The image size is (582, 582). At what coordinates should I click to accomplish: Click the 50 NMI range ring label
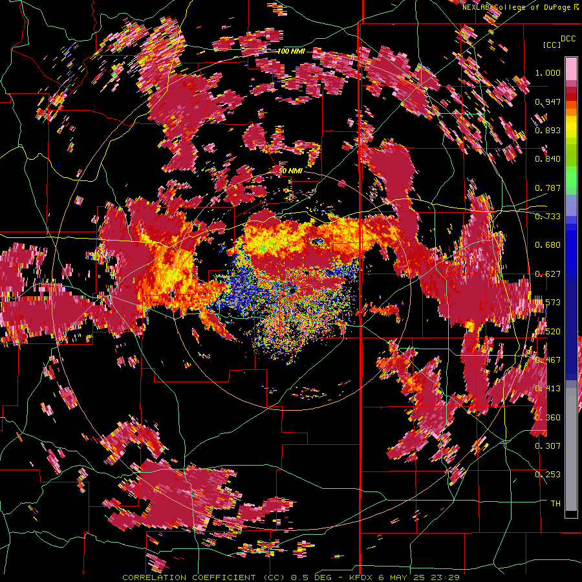point(290,171)
